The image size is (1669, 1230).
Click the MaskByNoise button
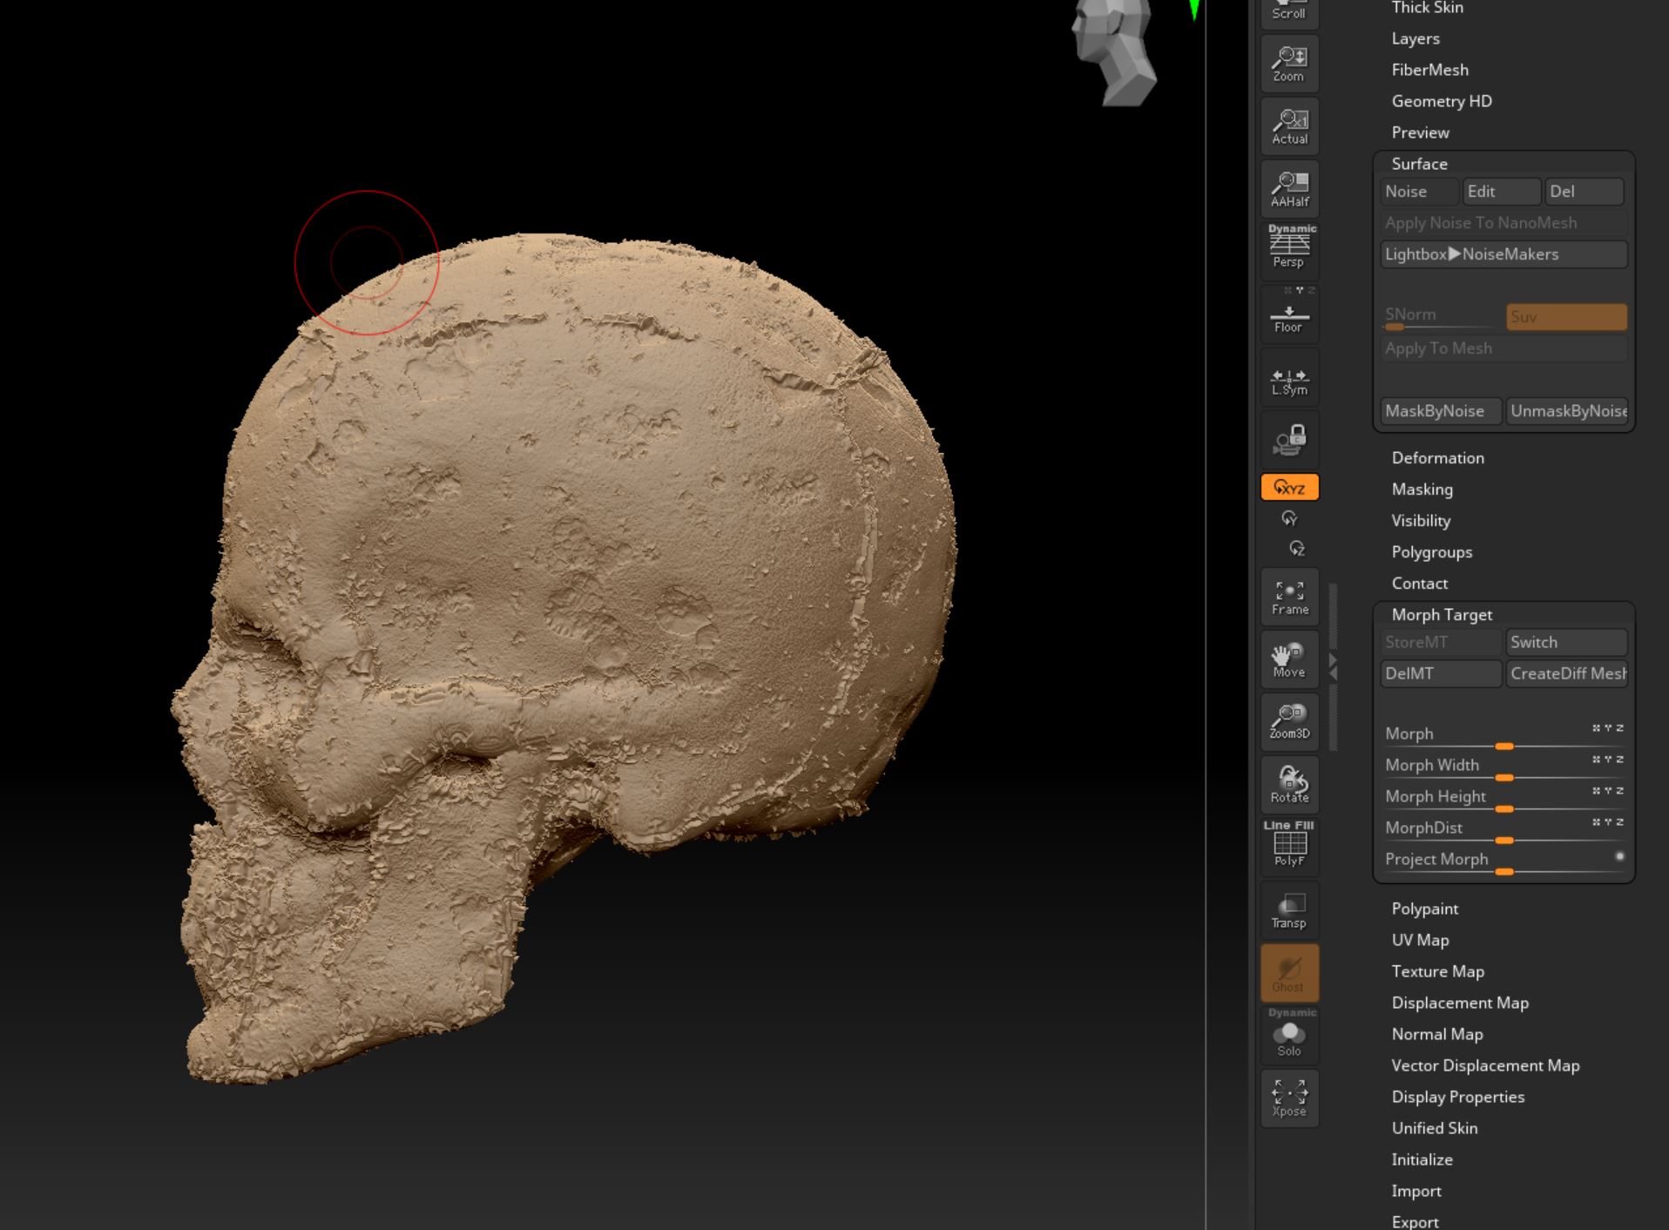1440,411
